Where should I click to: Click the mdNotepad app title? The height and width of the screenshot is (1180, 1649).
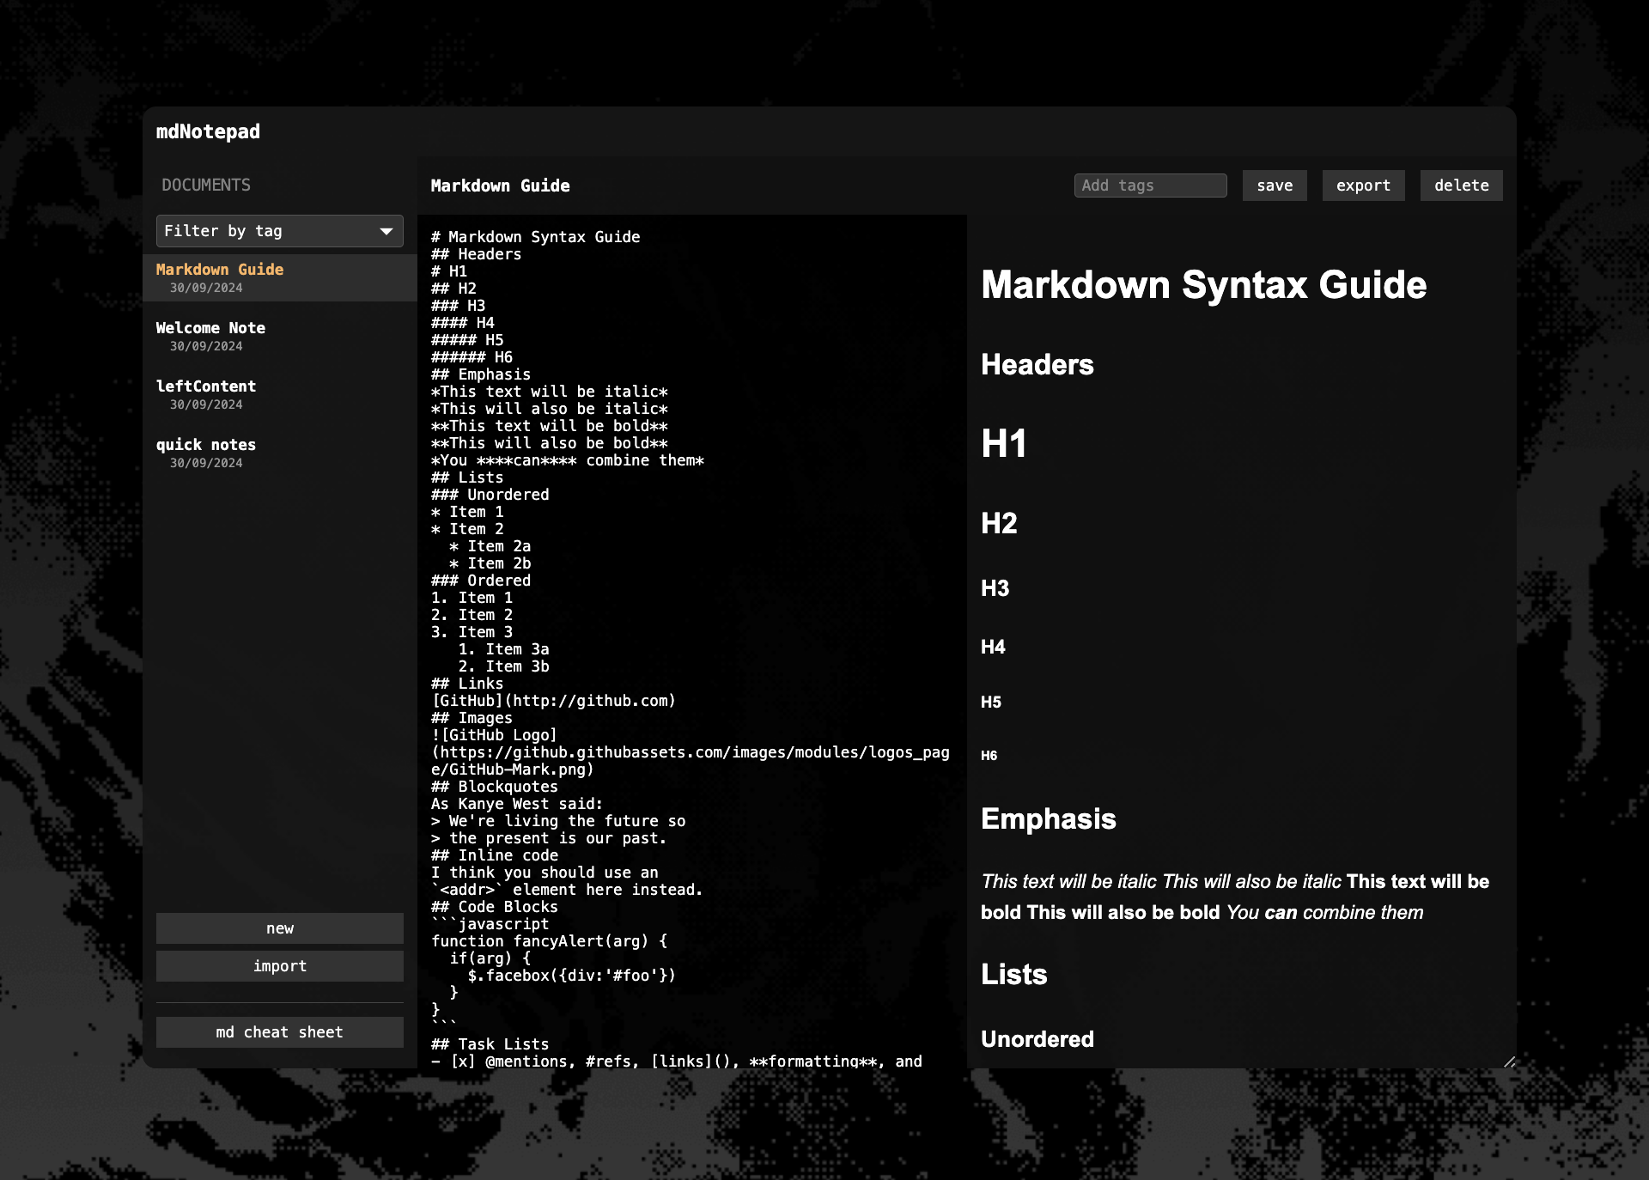click(x=208, y=131)
